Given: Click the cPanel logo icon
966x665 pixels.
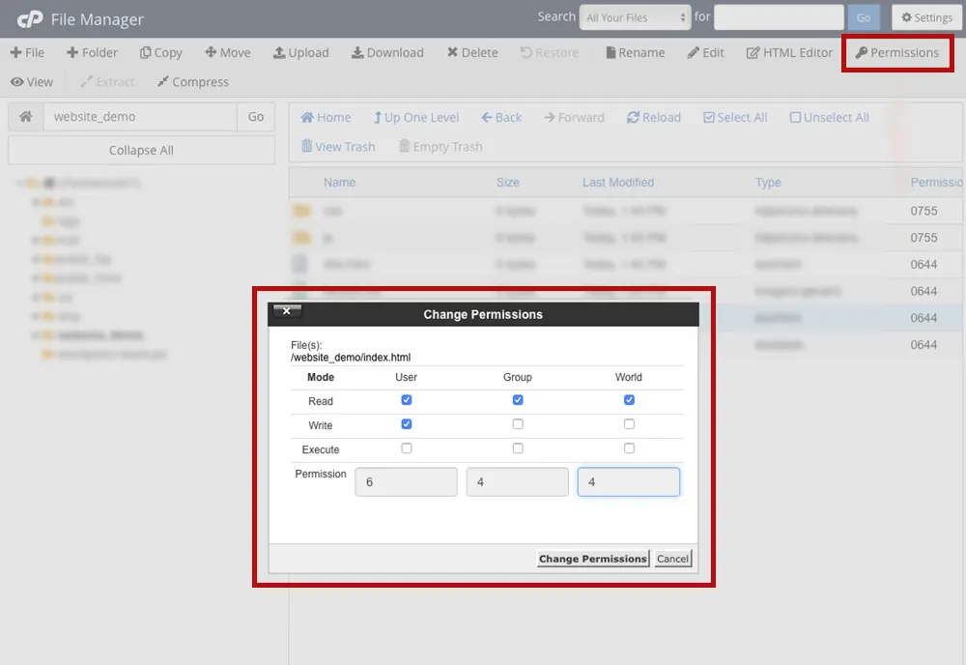Looking at the screenshot, I should point(30,19).
